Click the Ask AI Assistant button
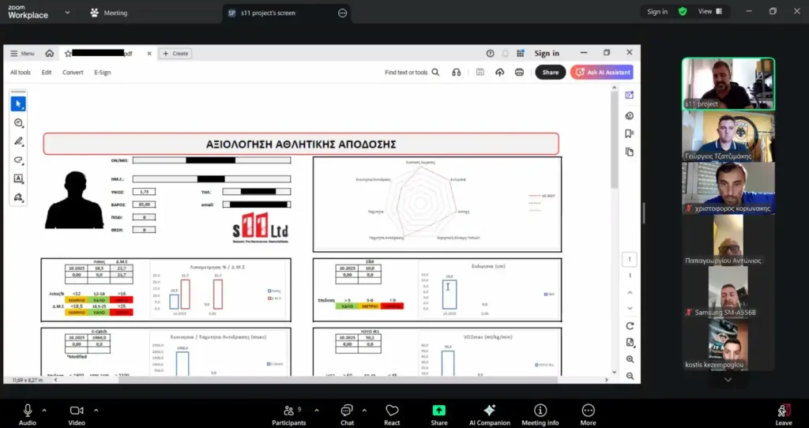The image size is (809, 428). 602,72
